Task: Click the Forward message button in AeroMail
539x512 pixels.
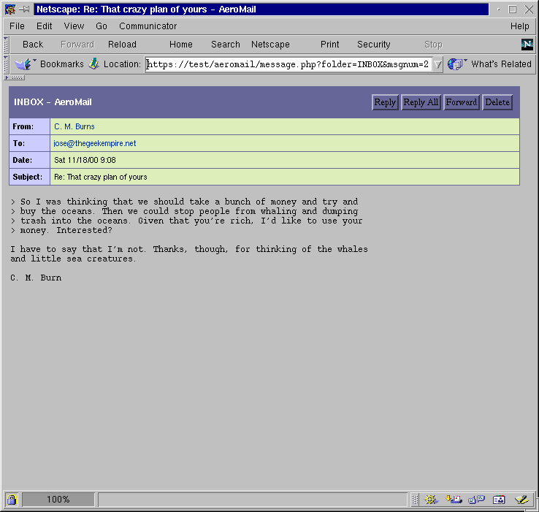Action: coord(461,102)
